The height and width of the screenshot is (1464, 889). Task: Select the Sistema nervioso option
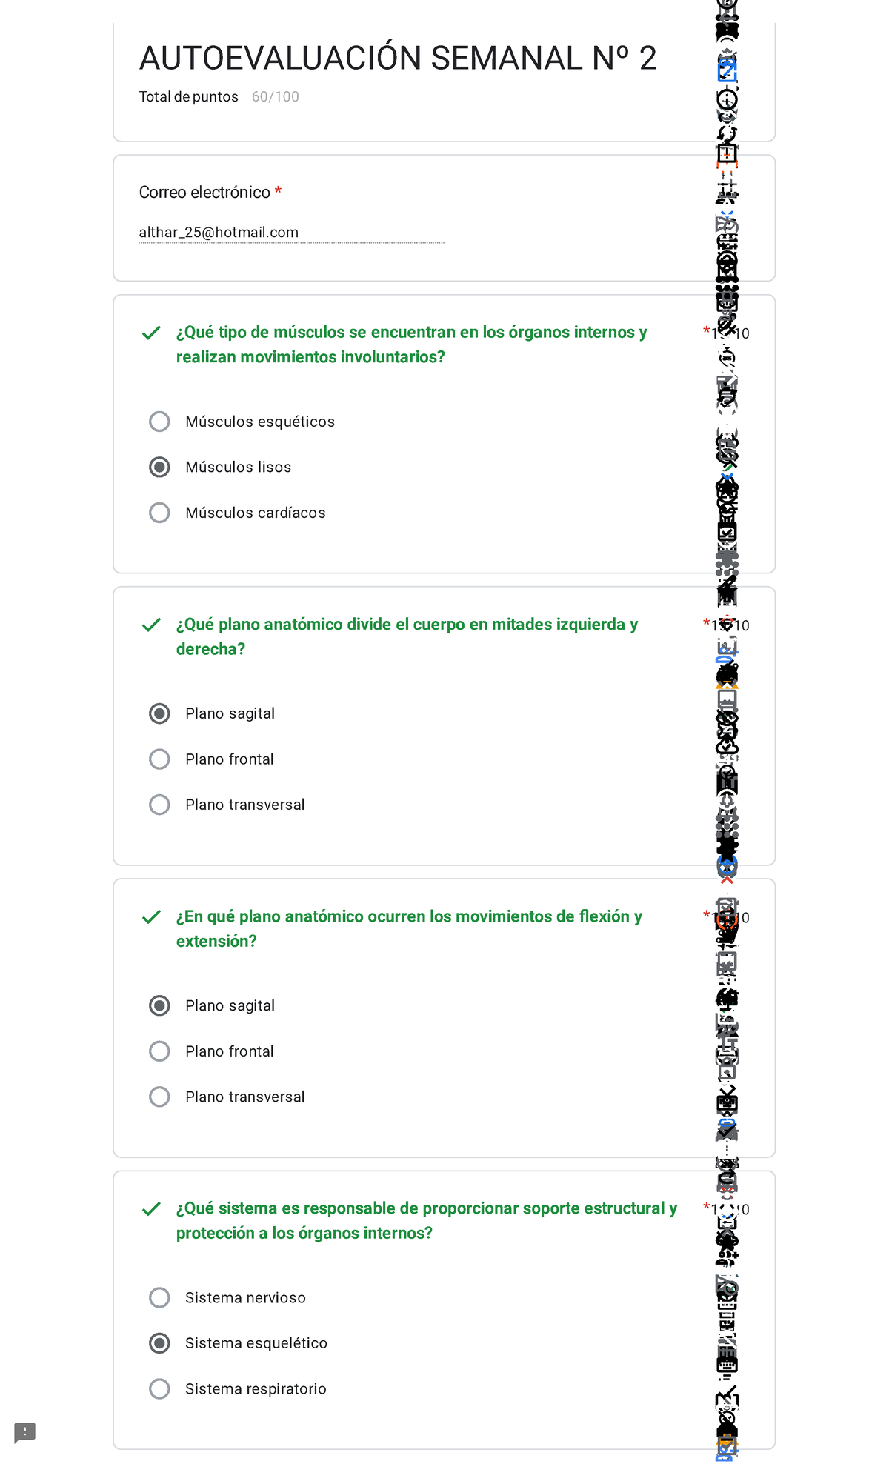(x=159, y=1297)
